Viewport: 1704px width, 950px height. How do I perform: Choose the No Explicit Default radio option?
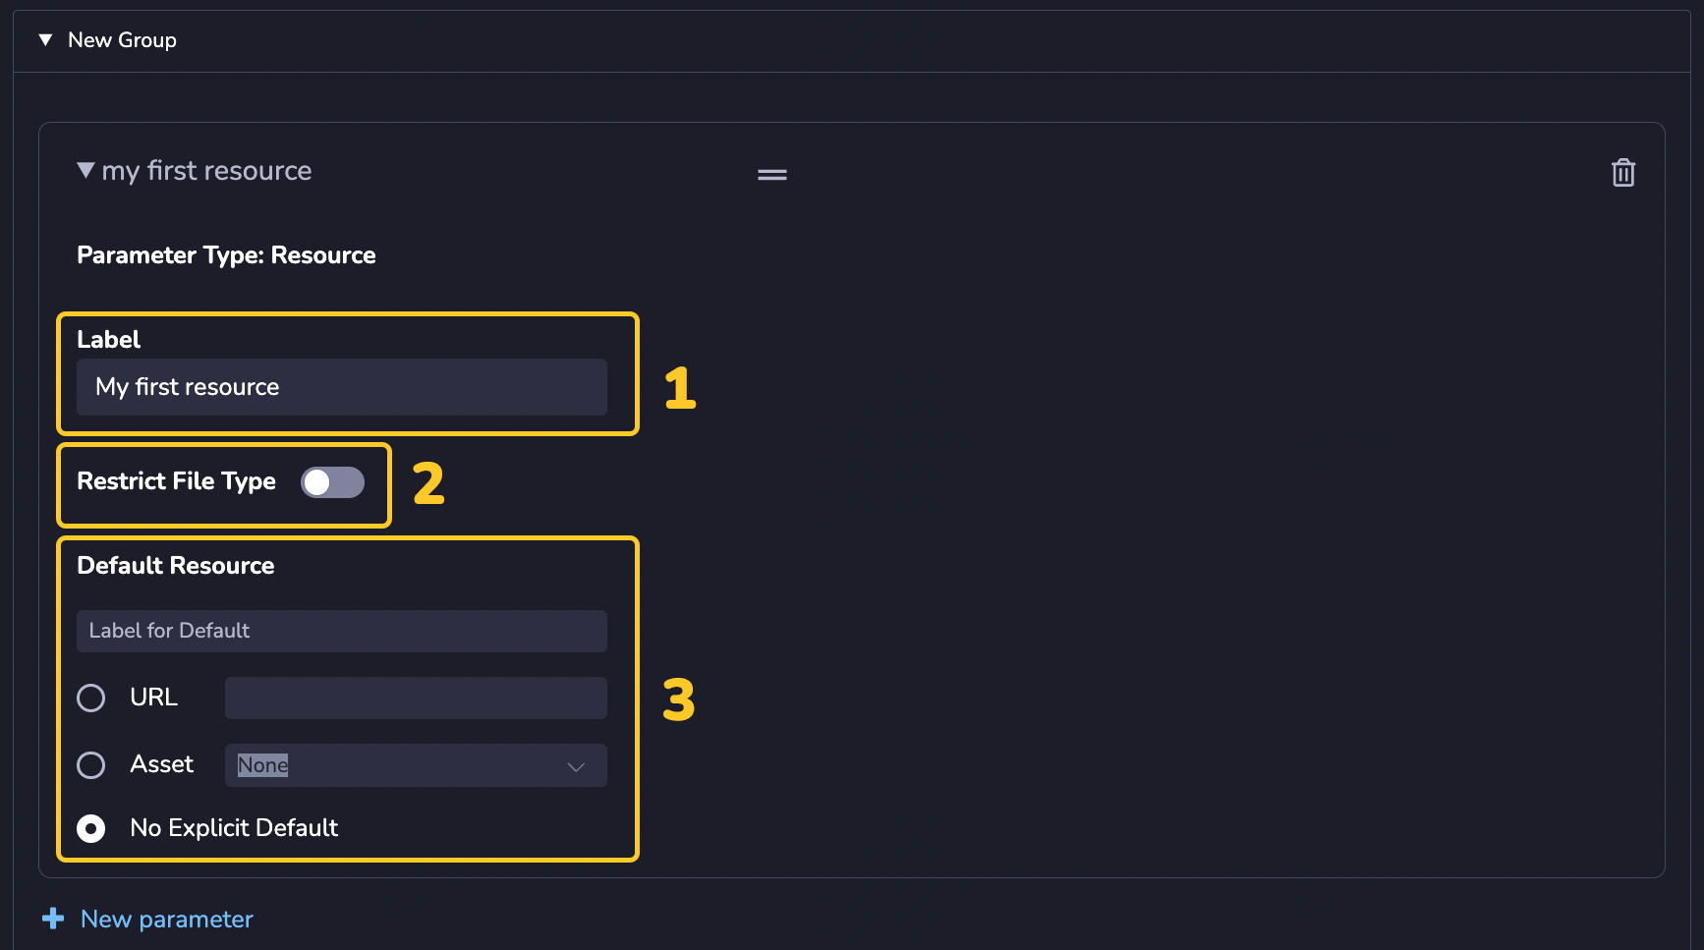click(x=91, y=828)
